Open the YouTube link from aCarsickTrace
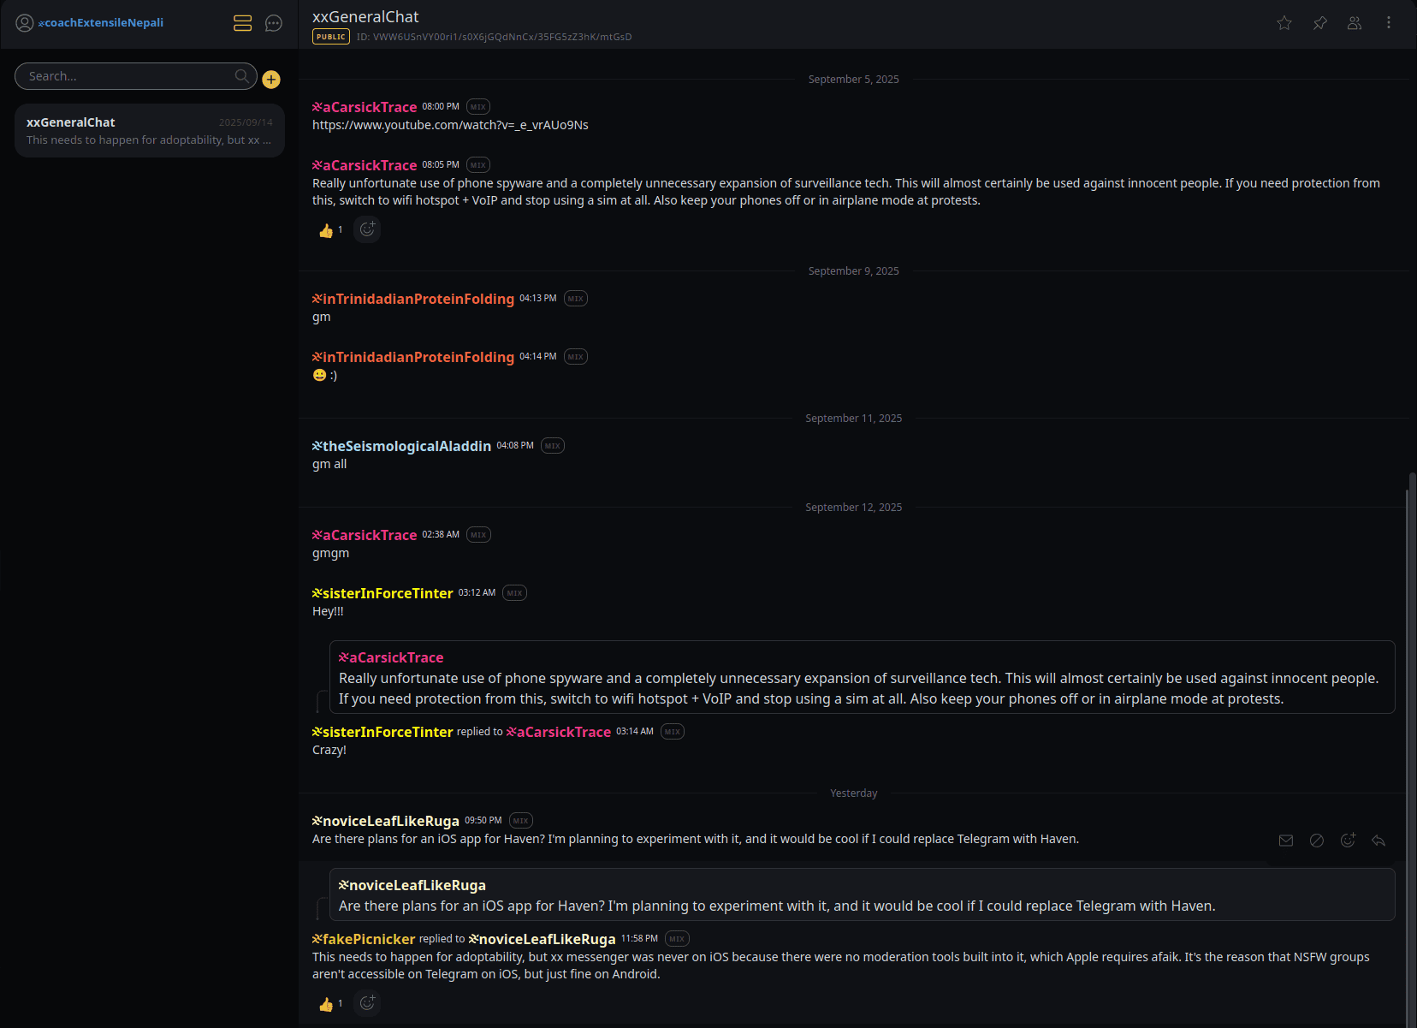Image resolution: width=1417 pixels, height=1028 pixels. 450,125
